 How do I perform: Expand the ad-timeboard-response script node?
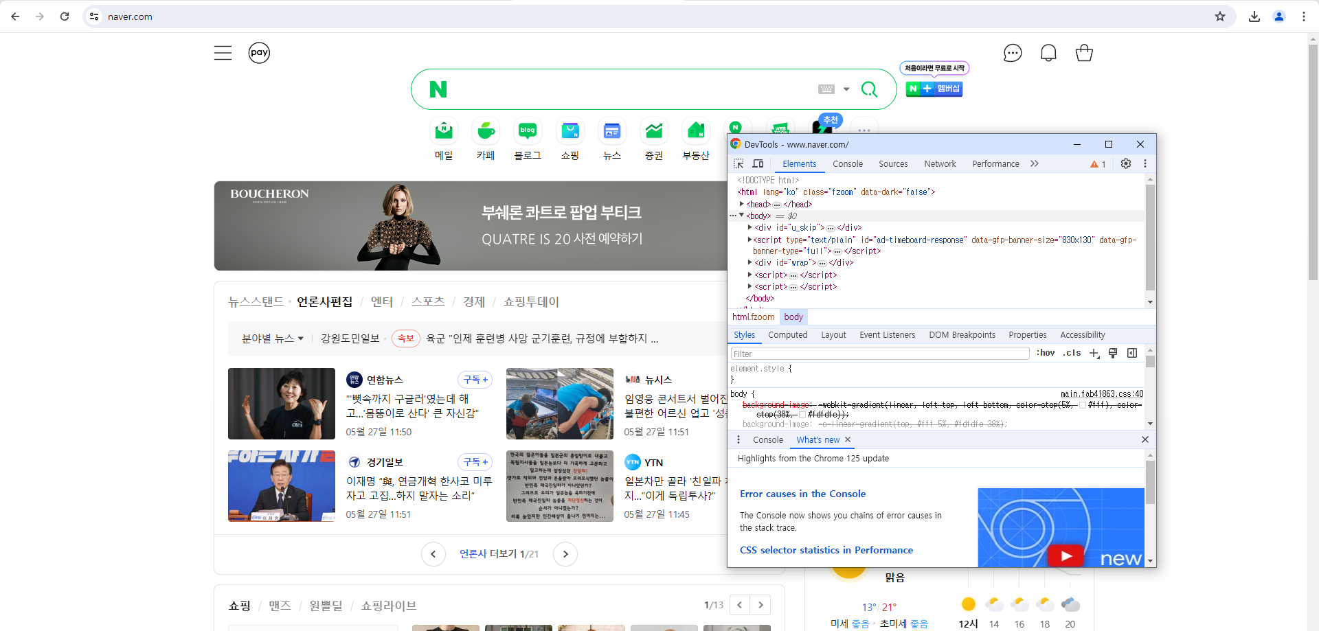tap(749, 240)
